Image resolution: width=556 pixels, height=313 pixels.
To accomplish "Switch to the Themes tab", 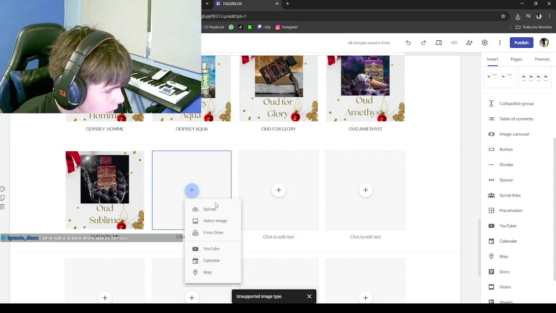I will click(x=542, y=59).
